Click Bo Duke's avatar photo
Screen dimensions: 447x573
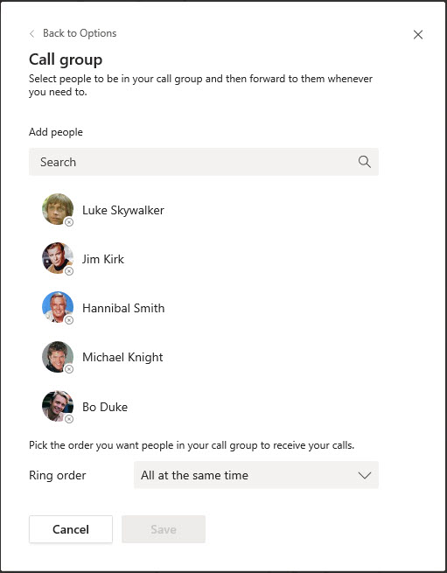[x=58, y=406]
